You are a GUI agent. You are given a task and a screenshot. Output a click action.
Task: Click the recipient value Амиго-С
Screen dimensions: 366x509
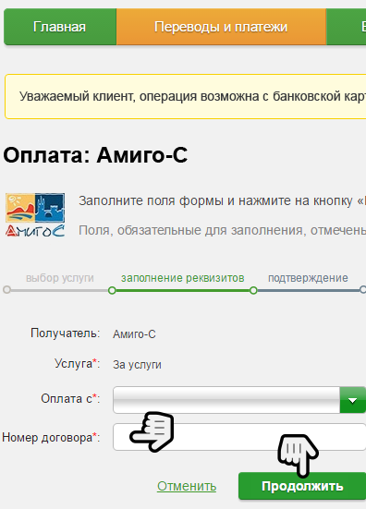click(x=134, y=334)
